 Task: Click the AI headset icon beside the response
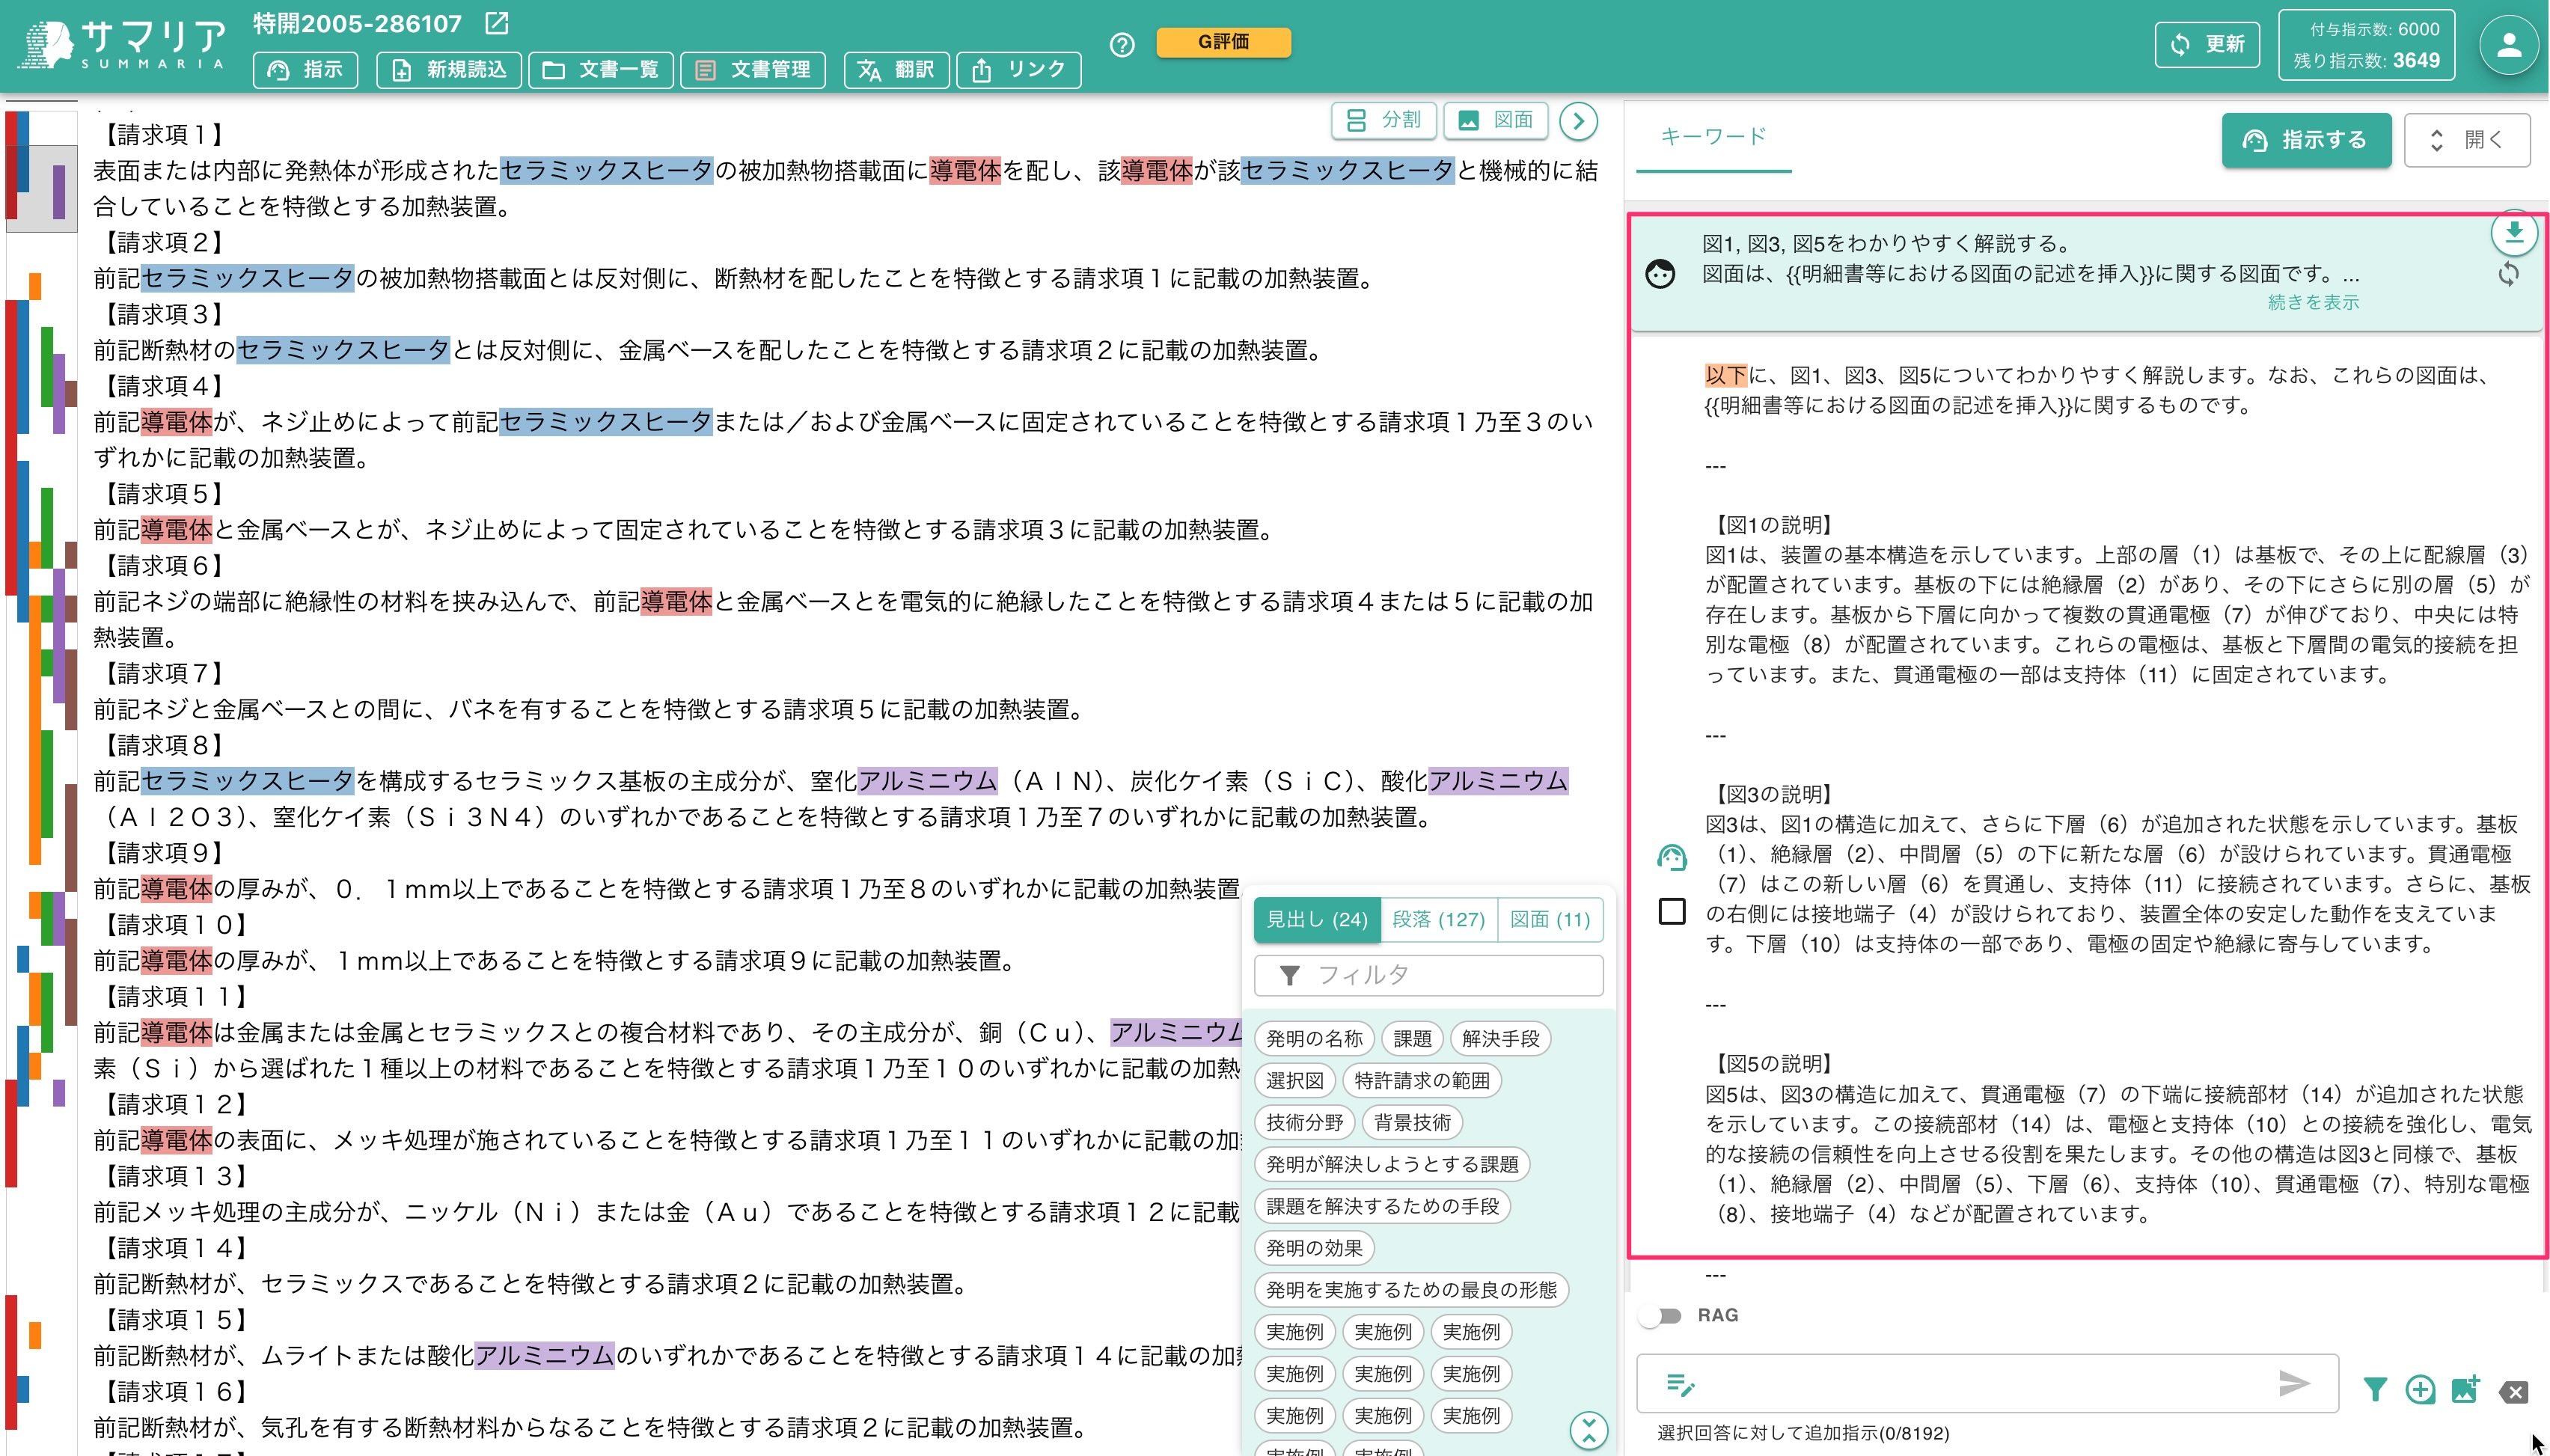click(1671, 858)
